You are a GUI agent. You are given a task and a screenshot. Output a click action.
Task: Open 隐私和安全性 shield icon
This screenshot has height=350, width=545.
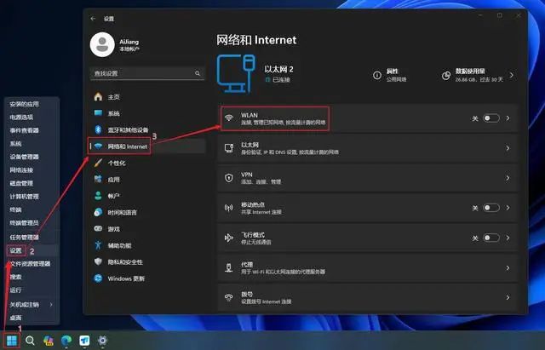click(x=99, y=261)
